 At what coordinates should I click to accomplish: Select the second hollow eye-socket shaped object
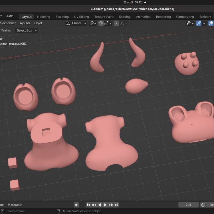tap(63, 91)
